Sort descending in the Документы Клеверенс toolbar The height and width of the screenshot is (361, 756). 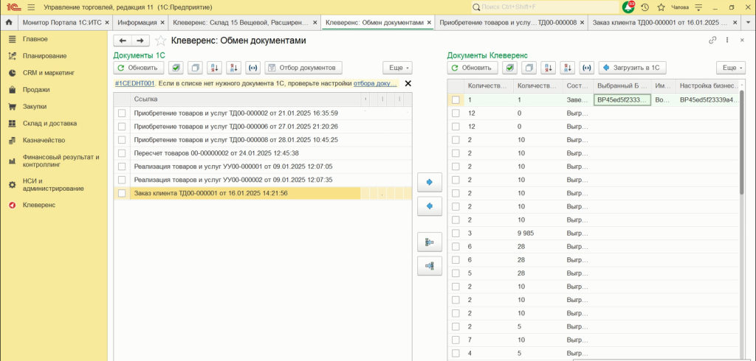point(567,68)
